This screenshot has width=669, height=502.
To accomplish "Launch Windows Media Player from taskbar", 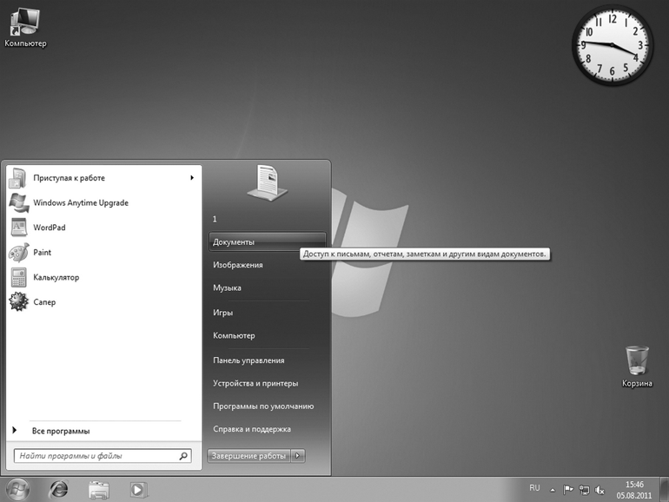I will (137, 490).
